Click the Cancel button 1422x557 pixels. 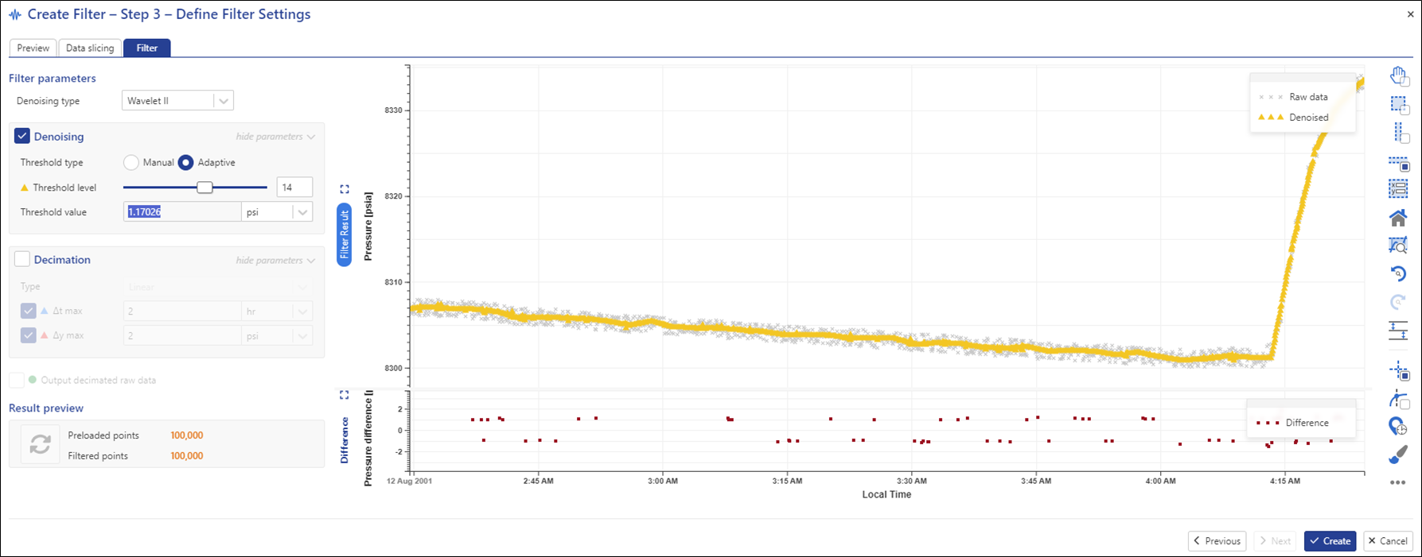1388,541
